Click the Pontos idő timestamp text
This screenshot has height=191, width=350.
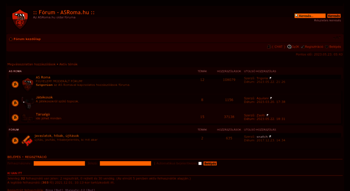point(319,54)
